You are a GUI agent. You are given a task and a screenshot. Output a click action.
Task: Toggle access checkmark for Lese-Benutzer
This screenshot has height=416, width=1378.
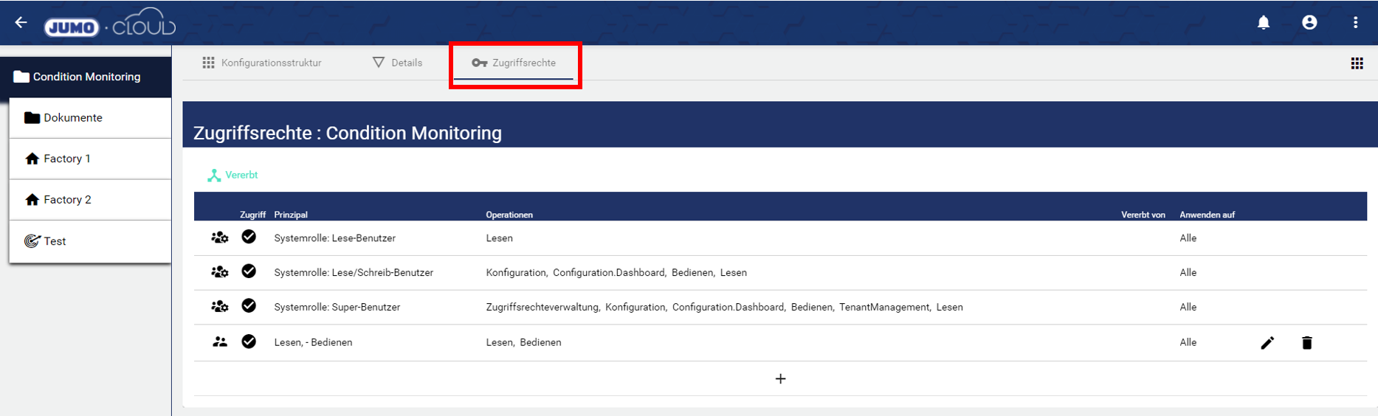pyautogui.click(x=249, y=237)
